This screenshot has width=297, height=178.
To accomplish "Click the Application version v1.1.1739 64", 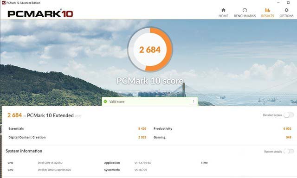I will coord(142,163).
